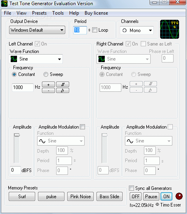Click the right channel plus frequency button
The height and width of the screenshot is (214, 187).
click(136, 84)
